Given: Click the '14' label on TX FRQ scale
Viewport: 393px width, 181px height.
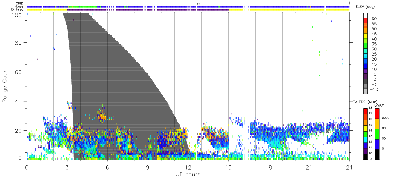Looking at the screenshot, I should [371, 131].
